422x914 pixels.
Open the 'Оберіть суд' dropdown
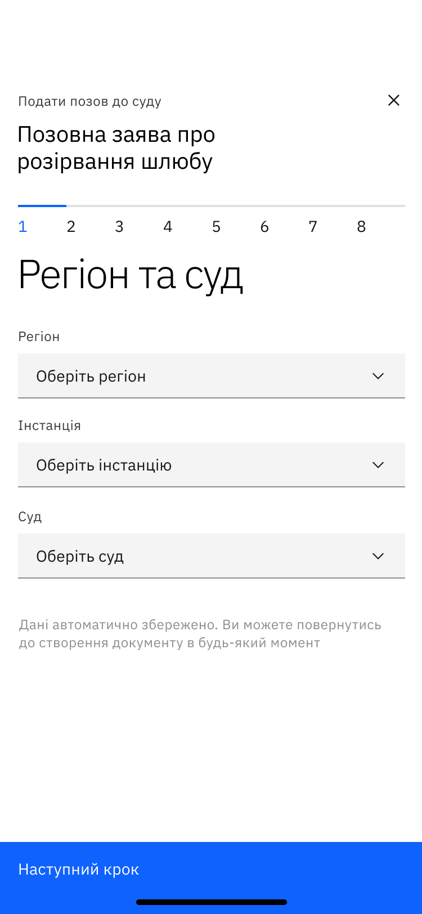211,556
